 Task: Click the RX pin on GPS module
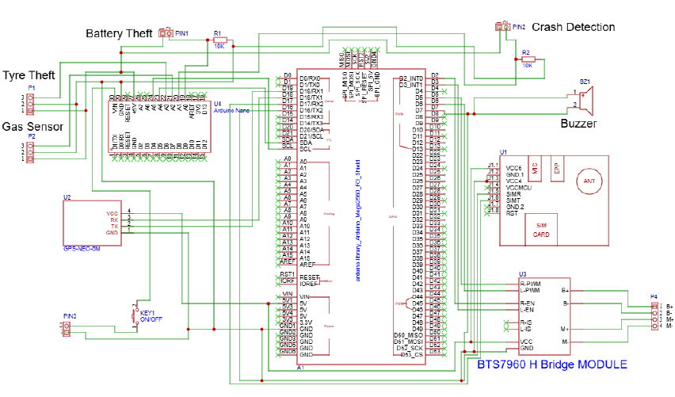[114, 220]
